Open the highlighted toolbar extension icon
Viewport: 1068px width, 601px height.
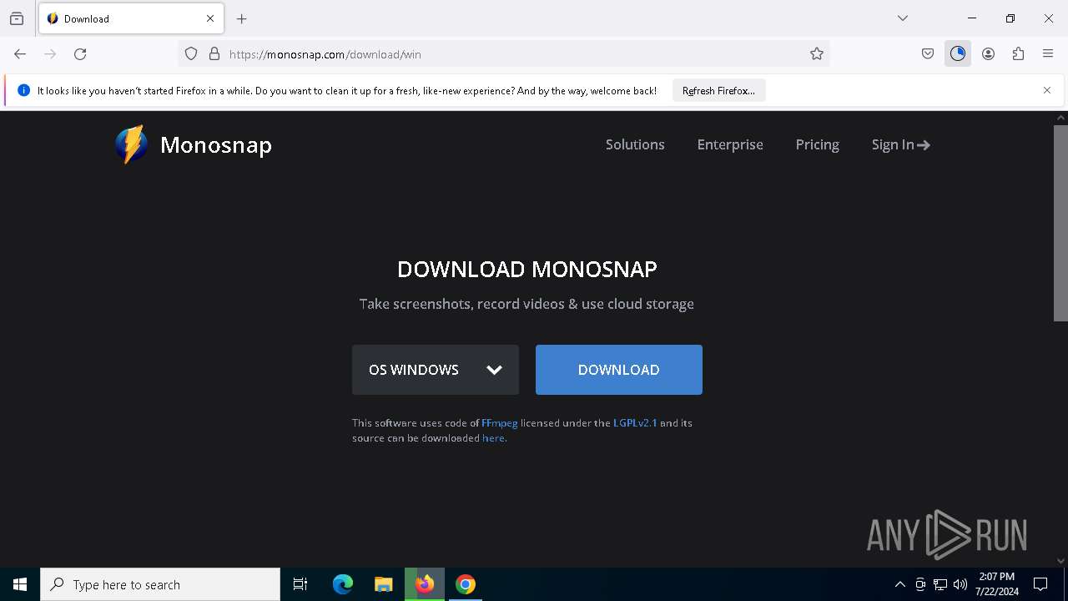pyautogui.click(x=958, y=54)
